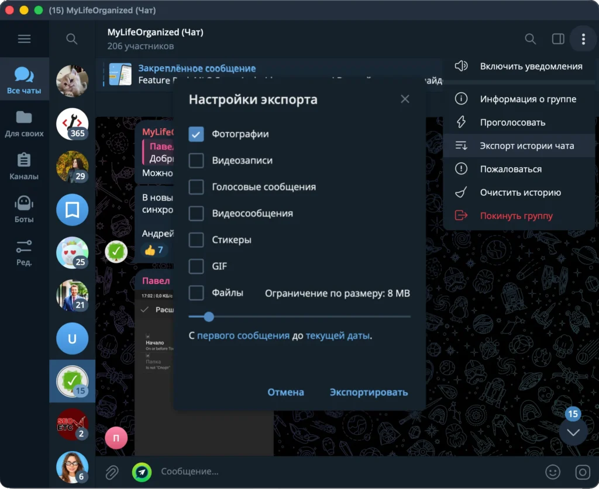Screen dimensions: 599x489
Task: Open chat with 29 unread messages
Action: tap(72, 167)
